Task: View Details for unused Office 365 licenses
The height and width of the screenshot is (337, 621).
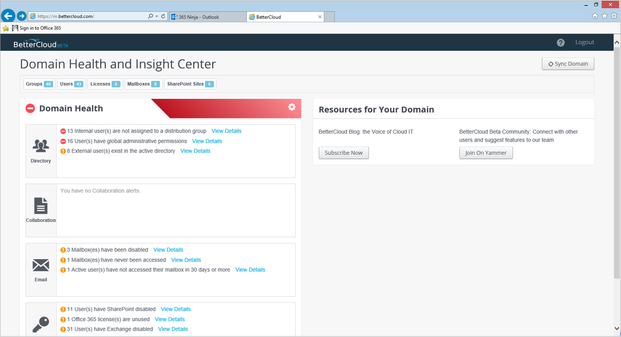Action: click(170, 319)
